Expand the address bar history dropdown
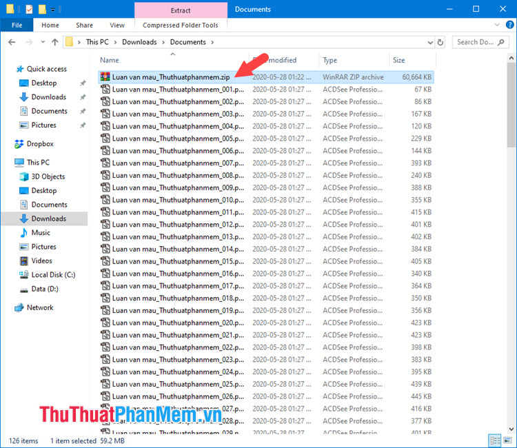This screenshot has height=448, width=517. pyautogui.click(x=430, y=42)
